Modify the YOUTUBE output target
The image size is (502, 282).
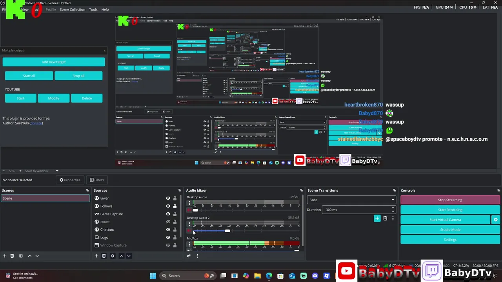tap(54, 98)
